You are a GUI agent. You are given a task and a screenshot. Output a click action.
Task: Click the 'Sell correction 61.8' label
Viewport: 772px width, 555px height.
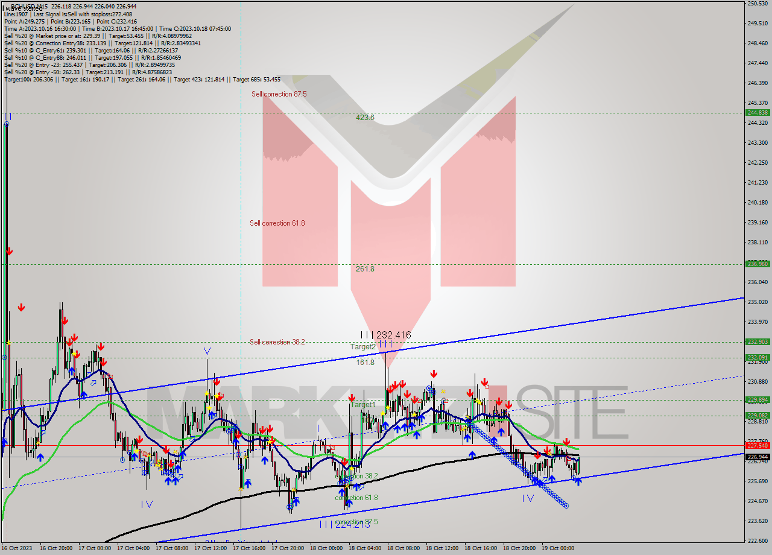point(277,223)
